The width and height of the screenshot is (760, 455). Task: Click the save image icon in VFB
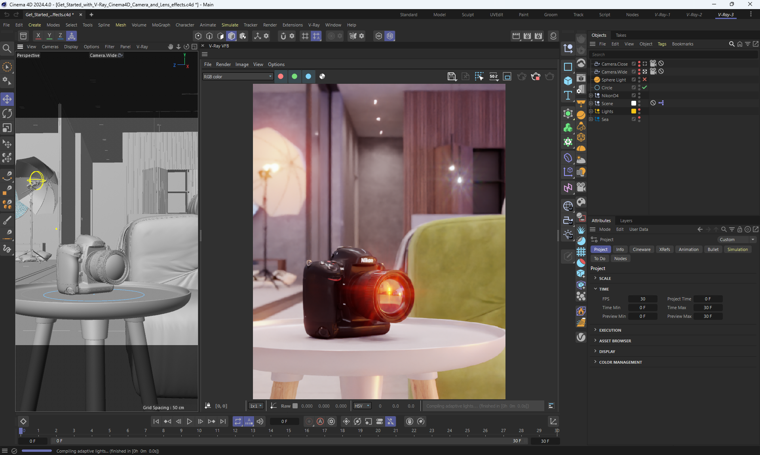[452, 76]
